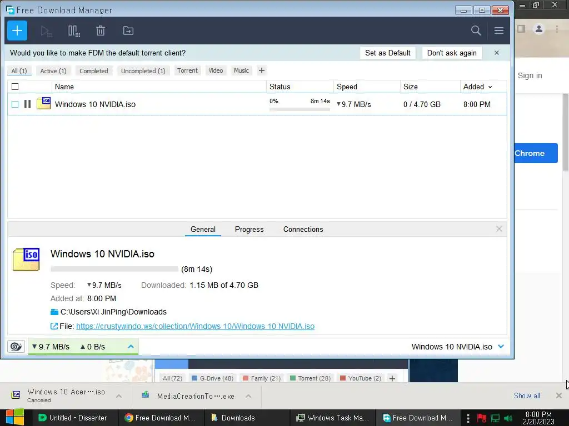This screenshot has width=569, height=426.
Task: Close the download details panel
Action: pyautogui.click(x=499, y=229)
